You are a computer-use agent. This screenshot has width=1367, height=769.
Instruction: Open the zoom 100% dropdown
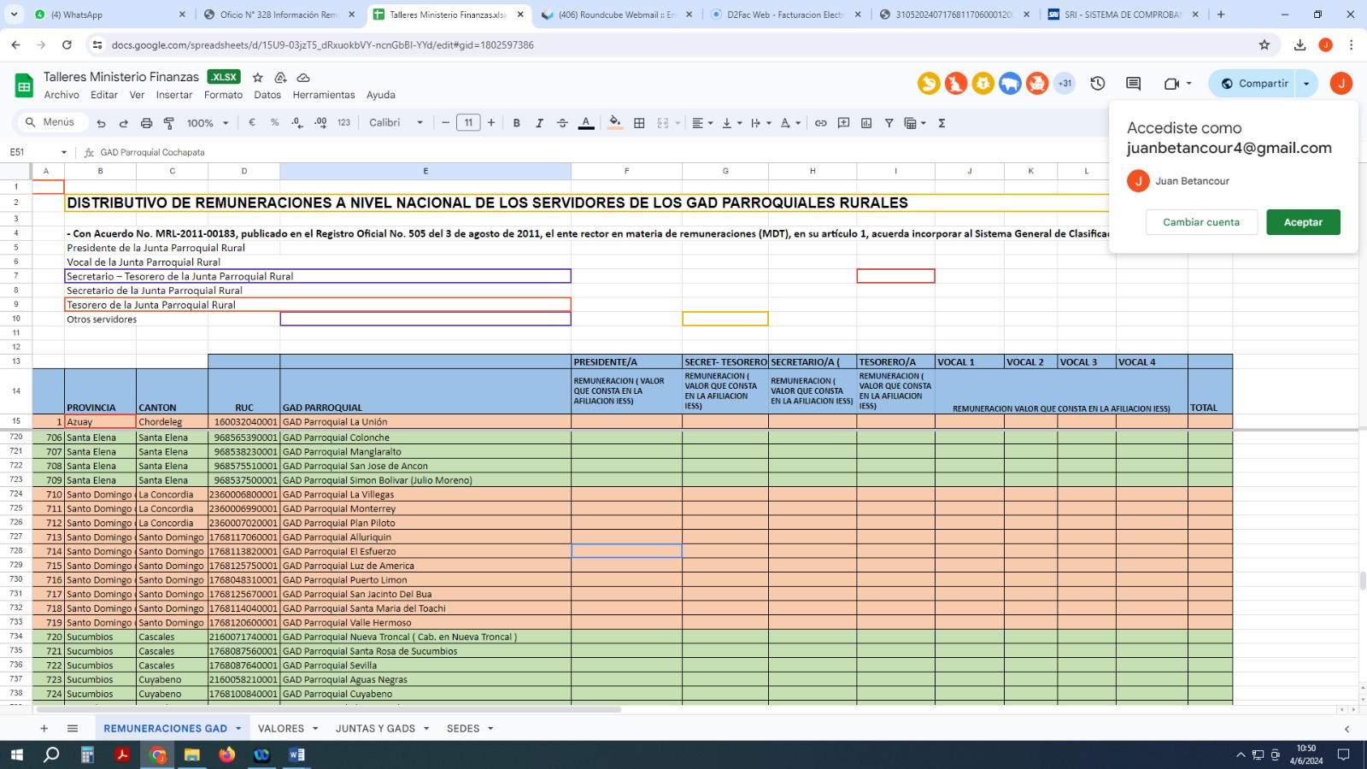tap(208, 123)
